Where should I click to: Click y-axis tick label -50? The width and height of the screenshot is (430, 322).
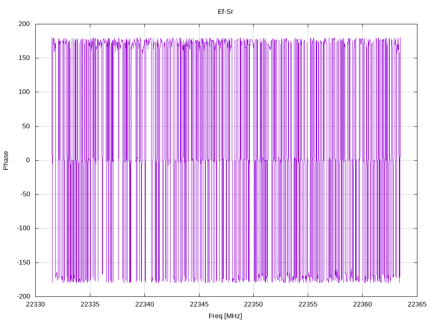(25, 194)
